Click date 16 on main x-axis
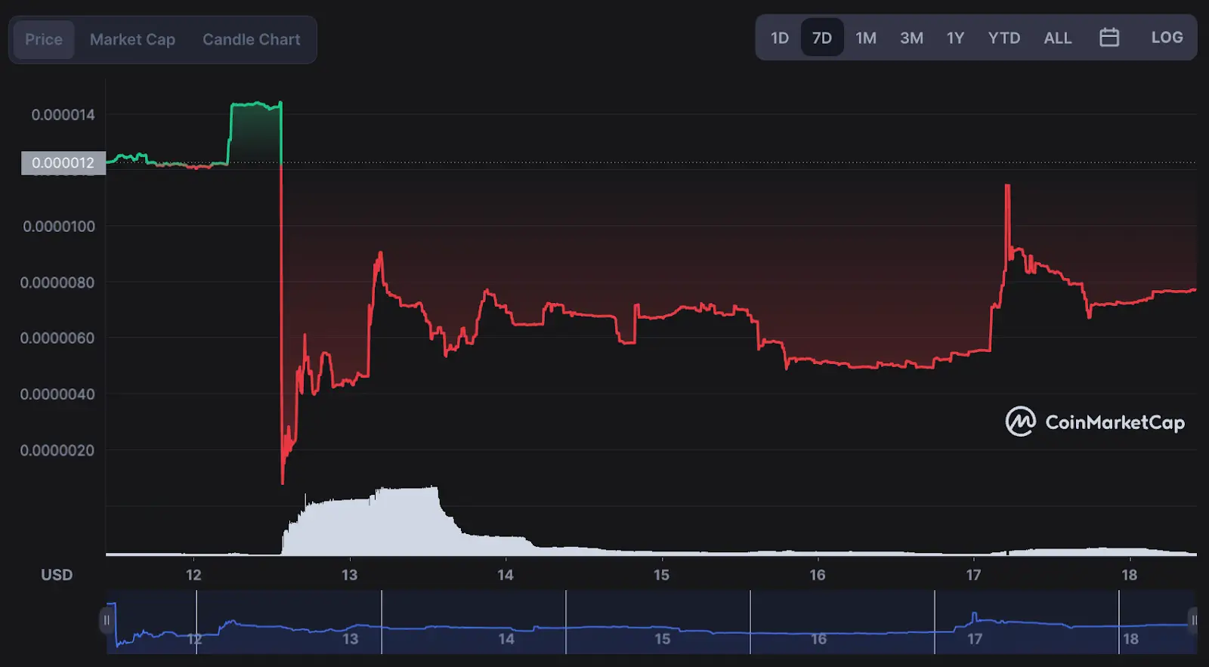Viewport: 1209px width, 667px height. [x=818, y=575]
